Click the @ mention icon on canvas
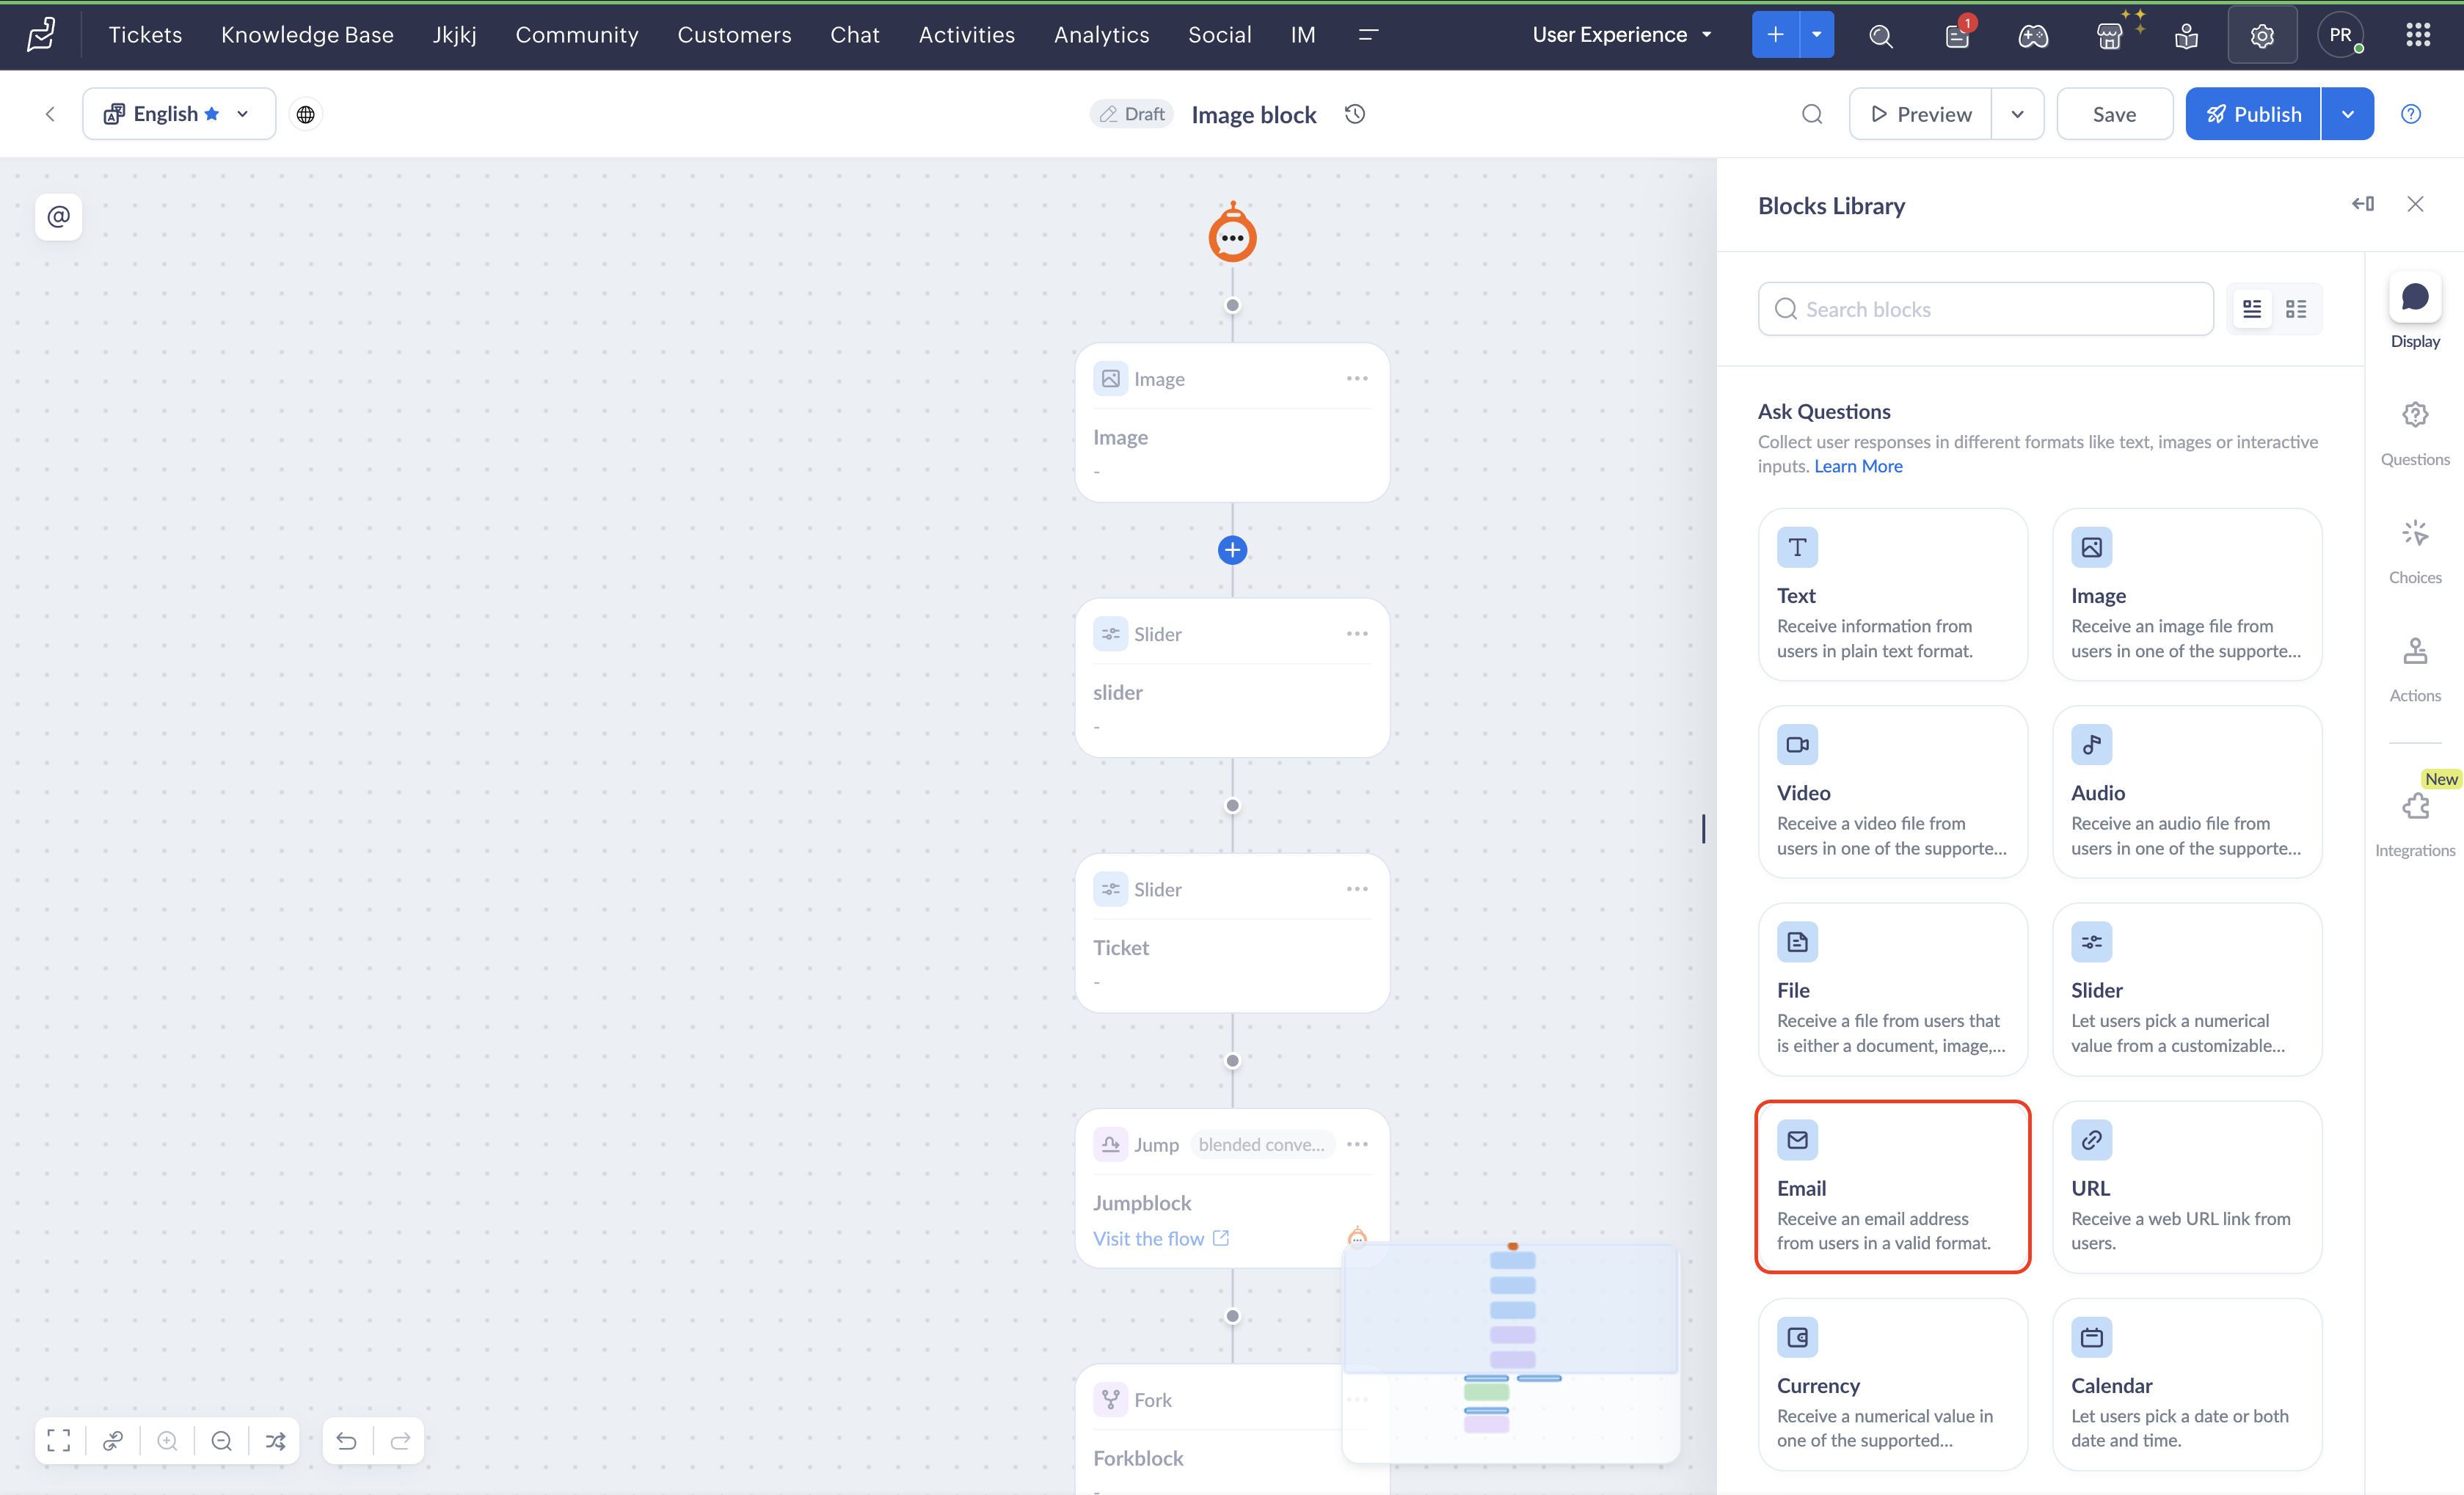The width and height of the screenshot is (2464, 1495). (58, 216)
